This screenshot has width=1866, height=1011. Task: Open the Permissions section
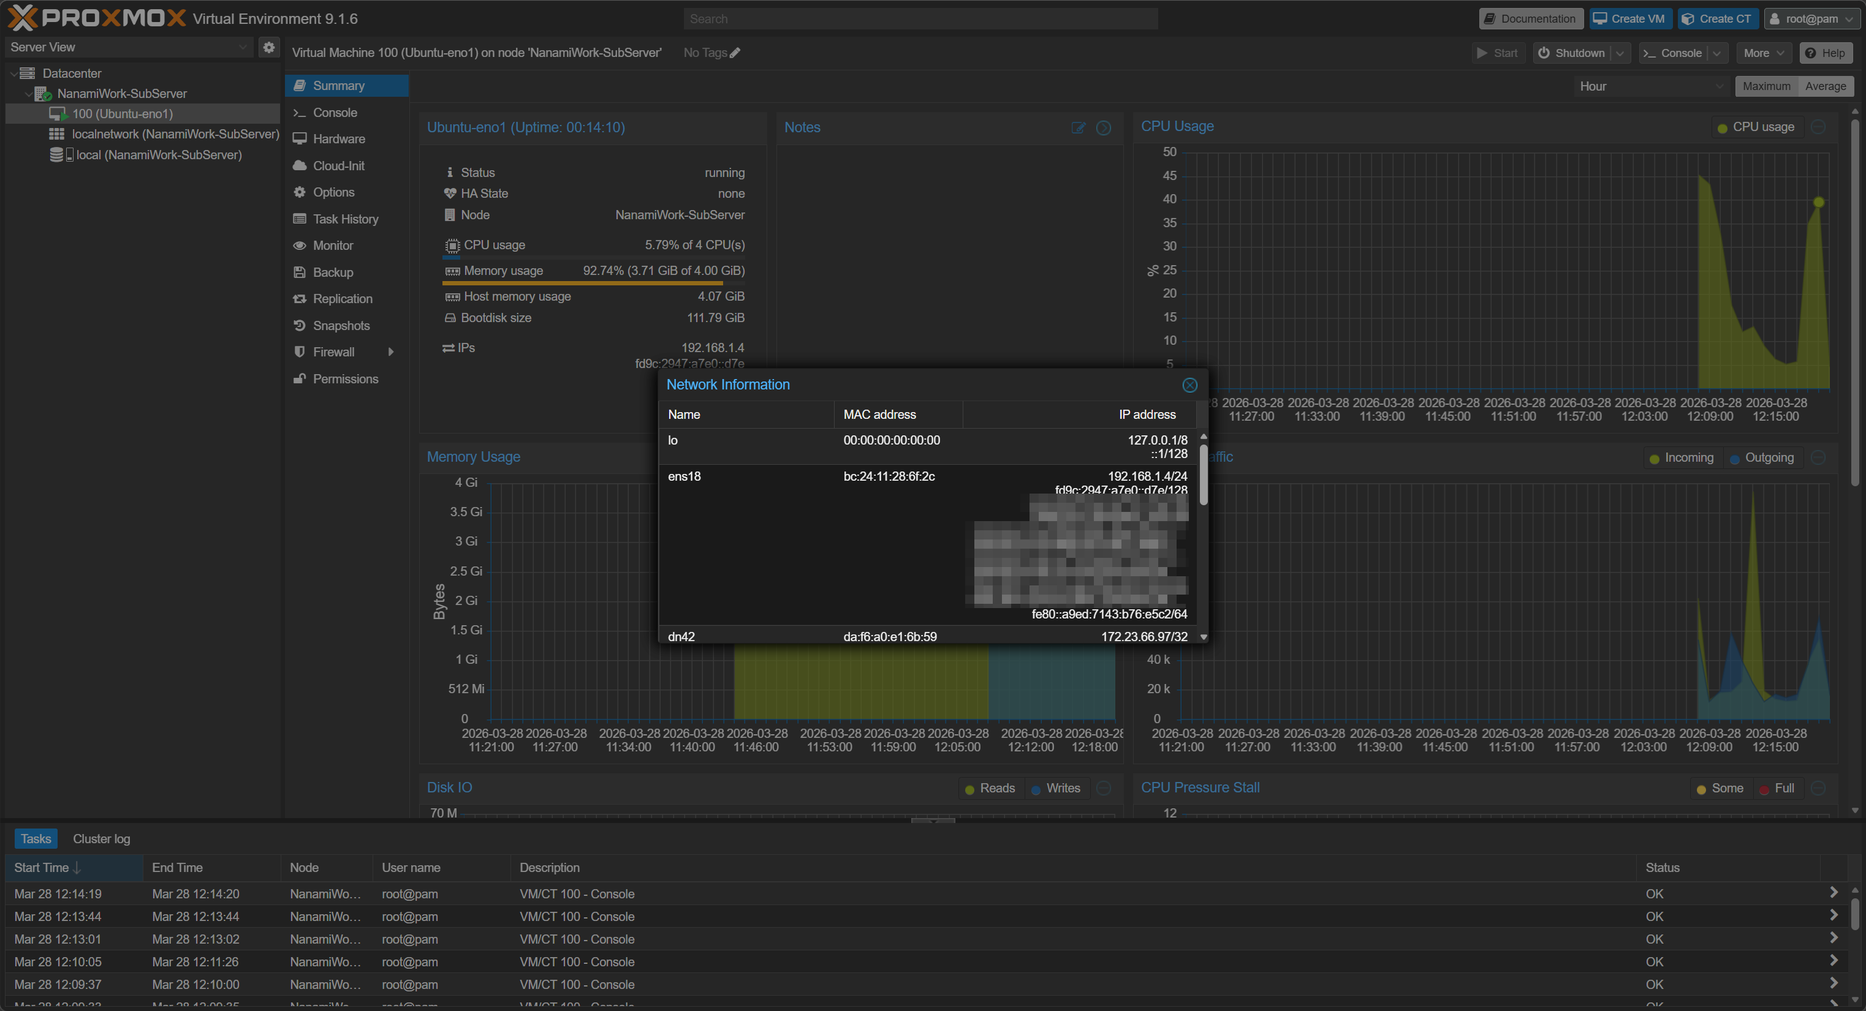click(346, 378)
